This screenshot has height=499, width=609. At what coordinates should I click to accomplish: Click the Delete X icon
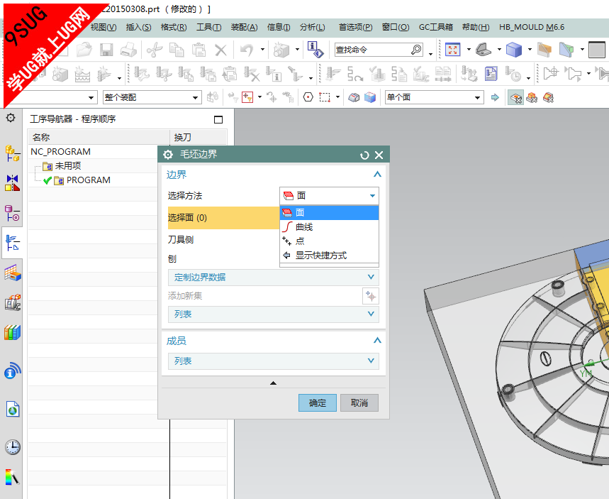click(220, 50)
